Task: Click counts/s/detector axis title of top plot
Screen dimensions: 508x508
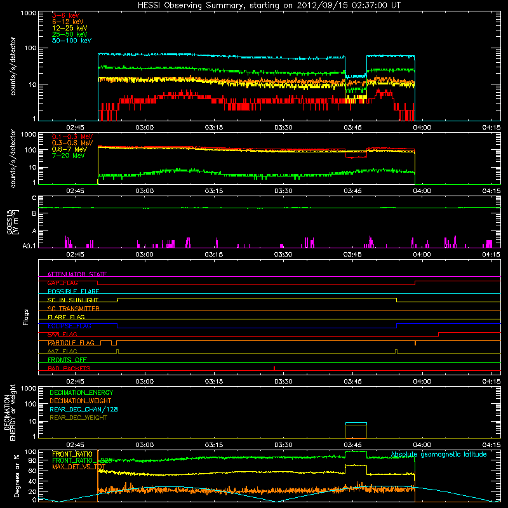Action: coord(13,66)
